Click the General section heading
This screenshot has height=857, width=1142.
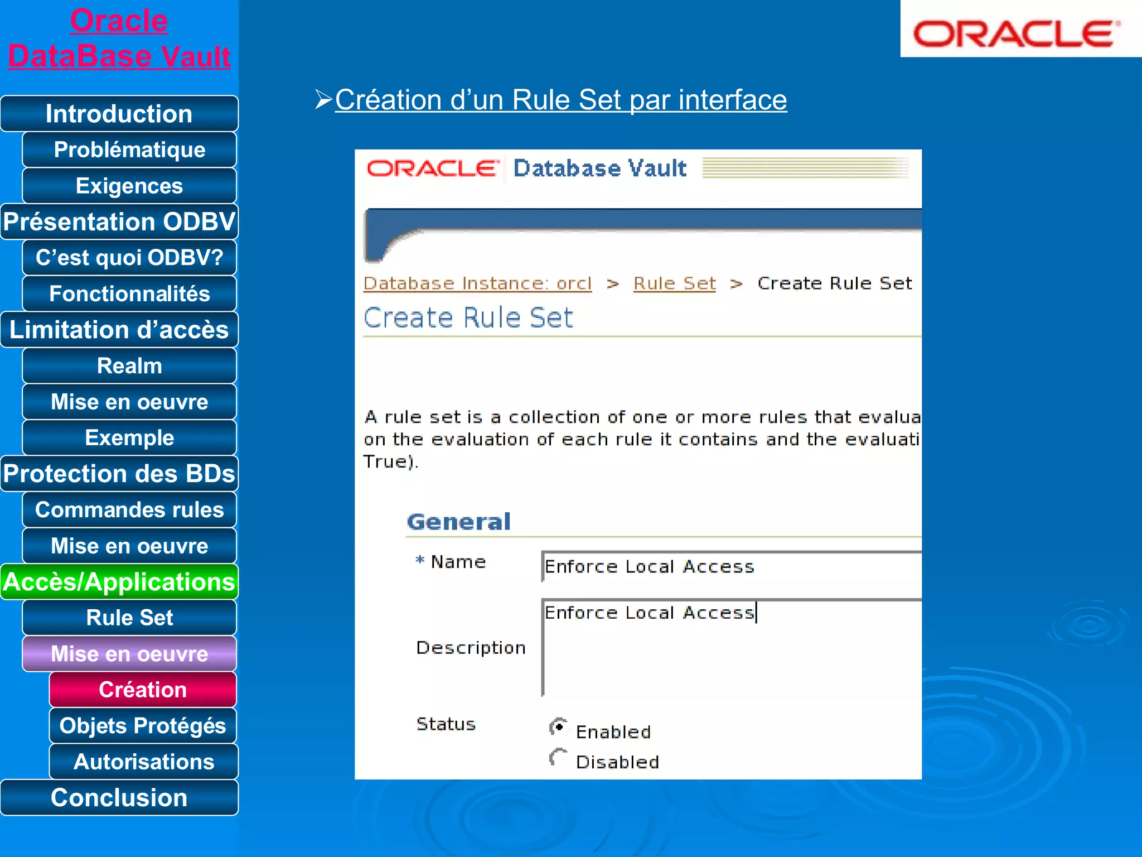[x=459, y=522]
